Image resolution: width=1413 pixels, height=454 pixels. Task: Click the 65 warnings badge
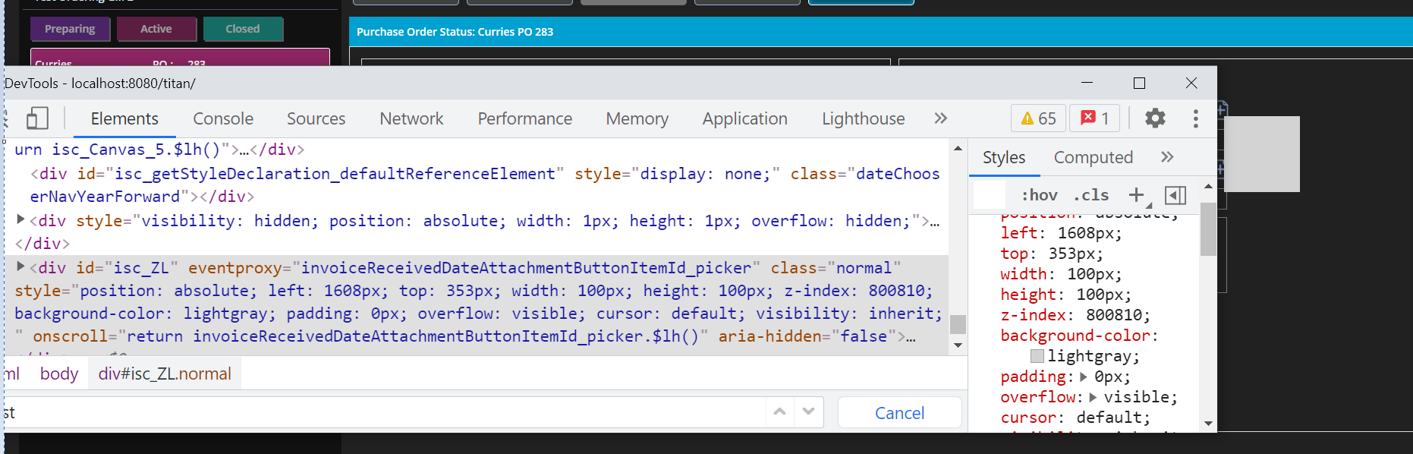pos(1038,118)
